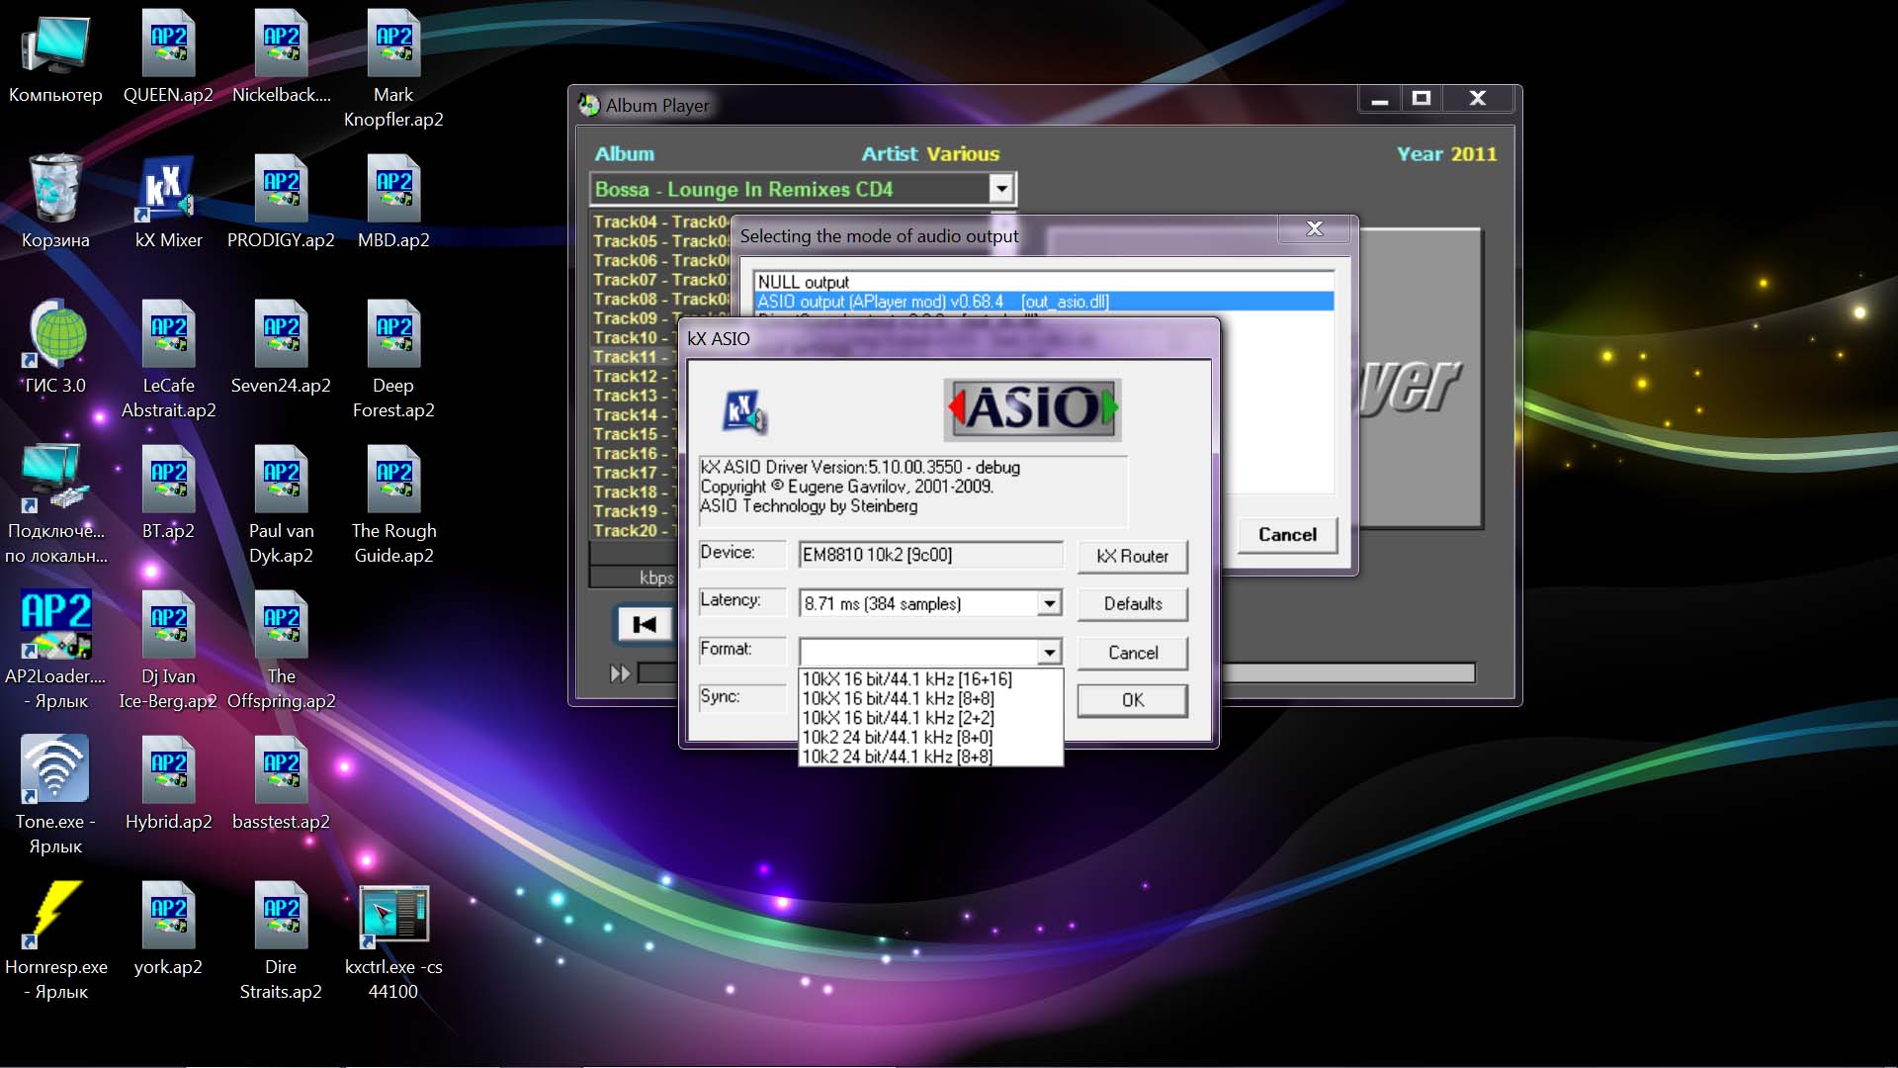Open The Offspring.ap2 icon
The image size is (1898, 1068).
281,624
